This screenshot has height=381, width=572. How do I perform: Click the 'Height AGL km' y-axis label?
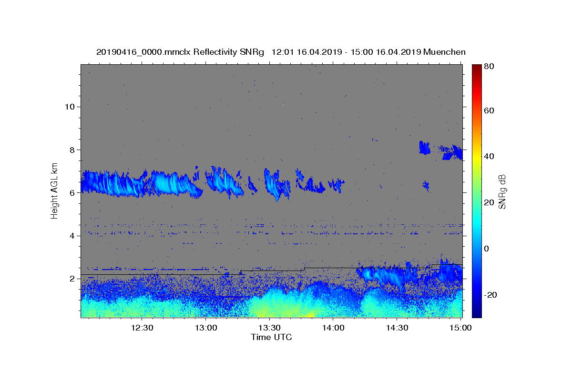(55, 190)
